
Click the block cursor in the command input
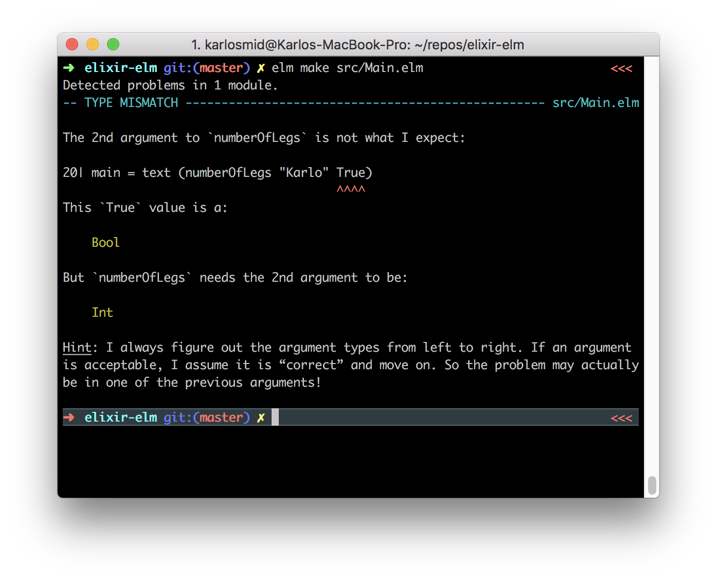[275, 417]
